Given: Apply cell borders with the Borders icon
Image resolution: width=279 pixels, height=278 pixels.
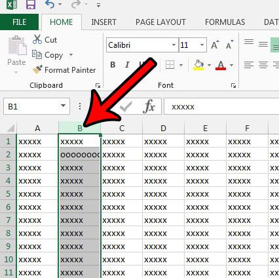Looking at the screenshot, I should click(x=170, y=65).
